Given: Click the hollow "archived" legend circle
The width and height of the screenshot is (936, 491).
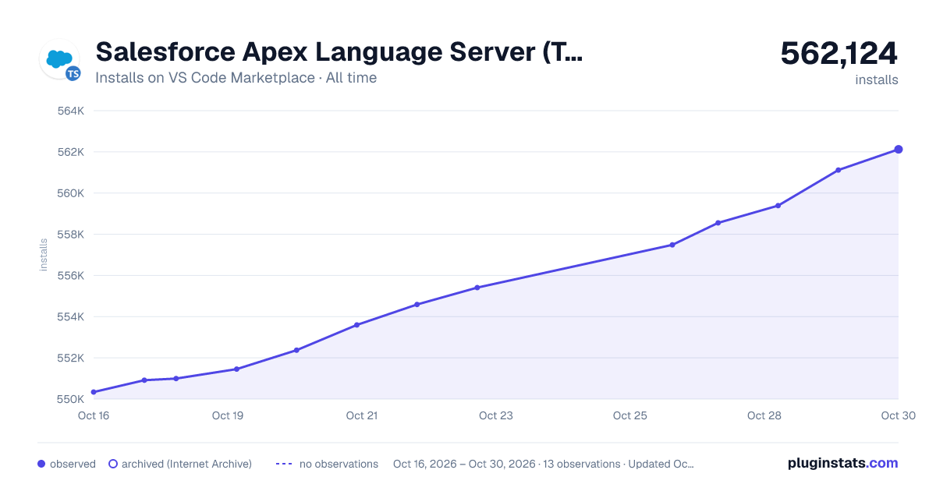Looking at the screenshot, I should pos(113,464).
